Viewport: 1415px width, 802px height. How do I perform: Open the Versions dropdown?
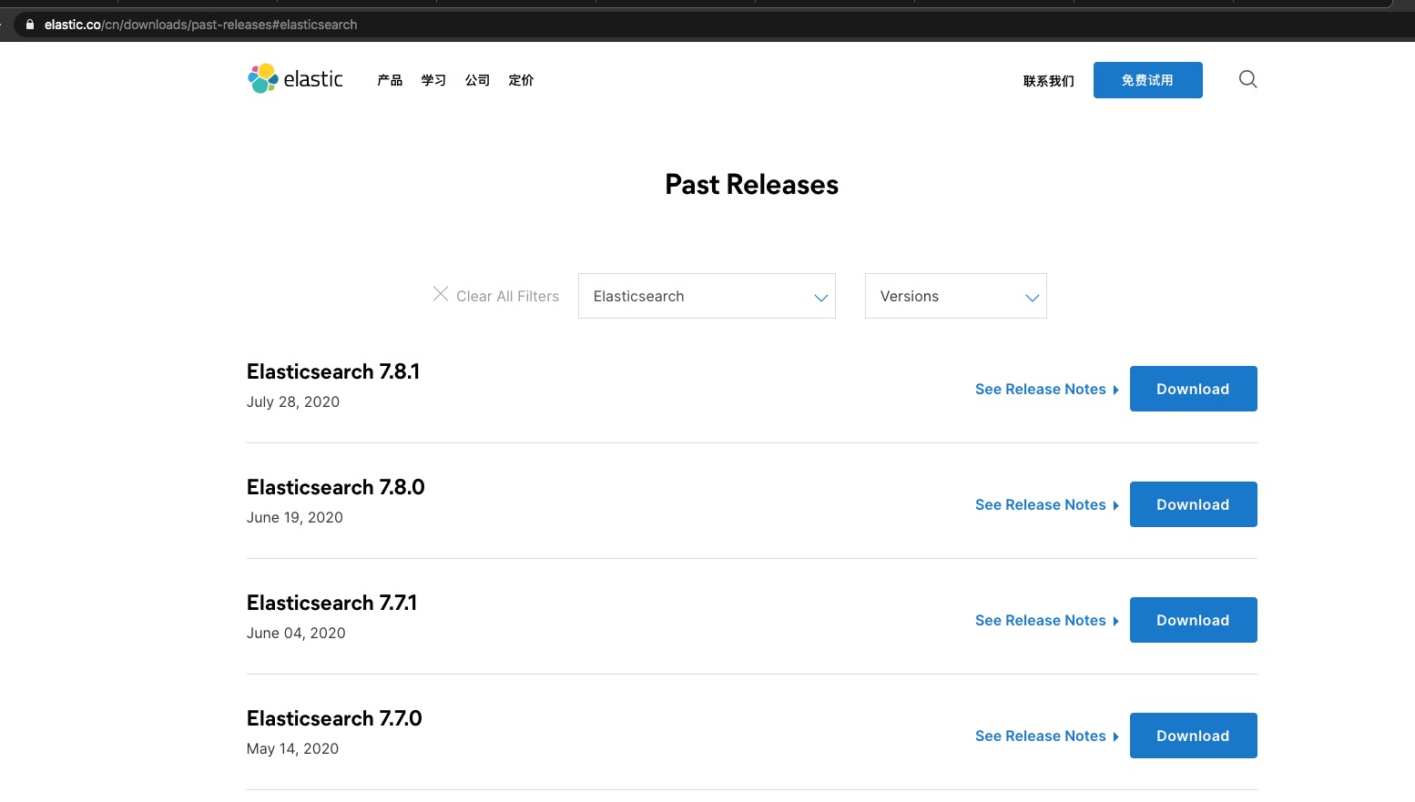955,296
